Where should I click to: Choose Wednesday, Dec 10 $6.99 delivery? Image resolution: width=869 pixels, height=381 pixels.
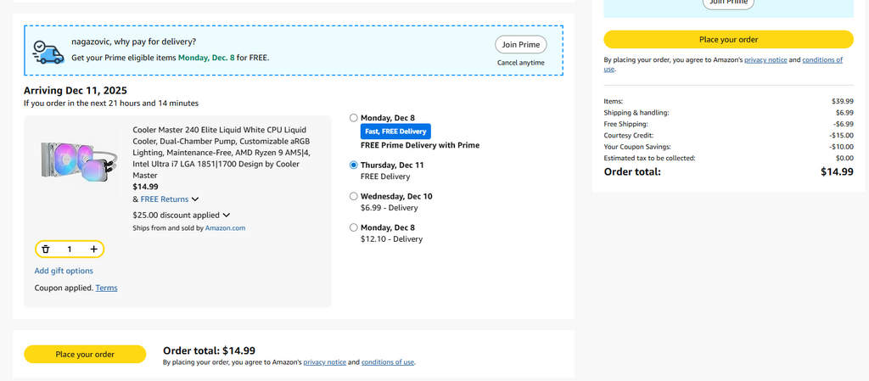click(354, 196)
